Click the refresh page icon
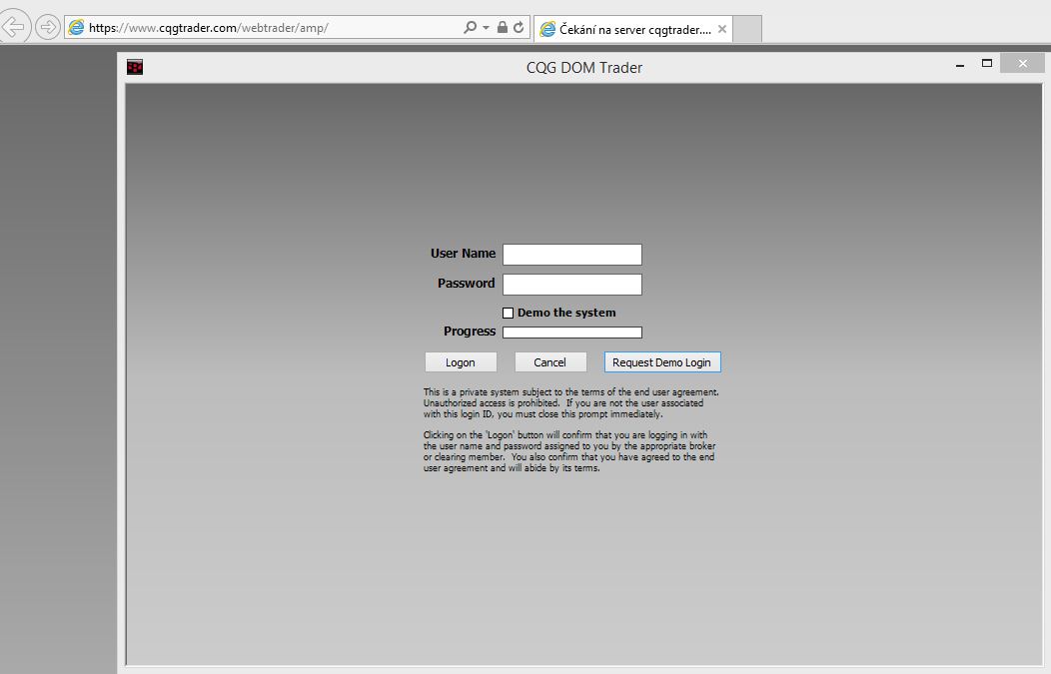Image resolution: width=1051 pixels, height=674 pixels. click(519, 28)
